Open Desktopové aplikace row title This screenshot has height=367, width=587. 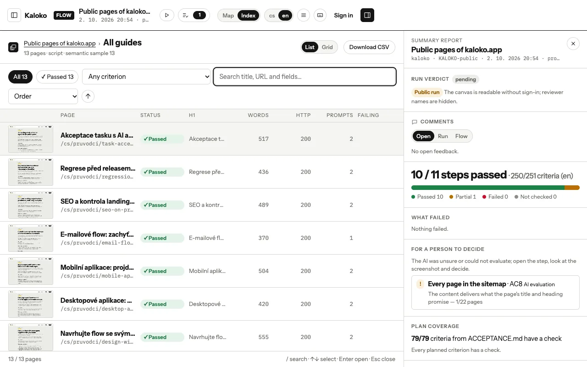[96, 300]
